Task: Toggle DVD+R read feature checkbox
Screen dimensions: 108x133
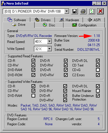Action: [x=66, y=70]
